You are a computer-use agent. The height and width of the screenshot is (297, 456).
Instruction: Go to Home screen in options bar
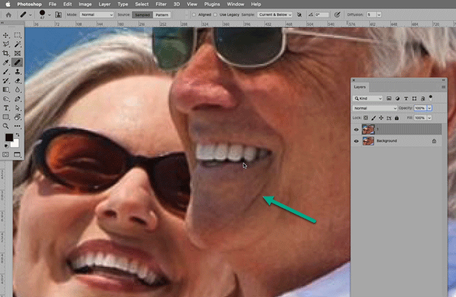pos(8,15)
